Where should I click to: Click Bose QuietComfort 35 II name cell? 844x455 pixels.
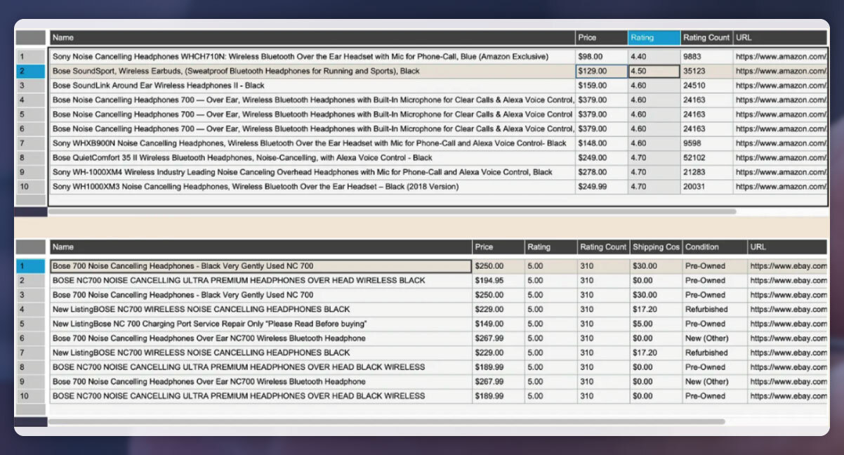coord(312,158)
